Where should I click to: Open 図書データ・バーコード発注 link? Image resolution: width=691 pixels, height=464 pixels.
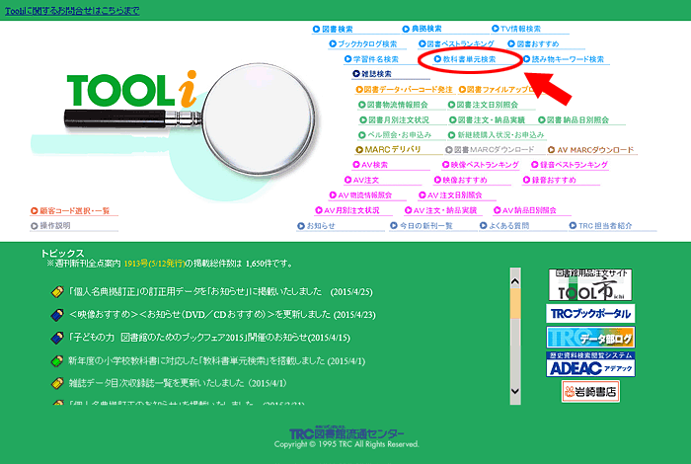404,90
